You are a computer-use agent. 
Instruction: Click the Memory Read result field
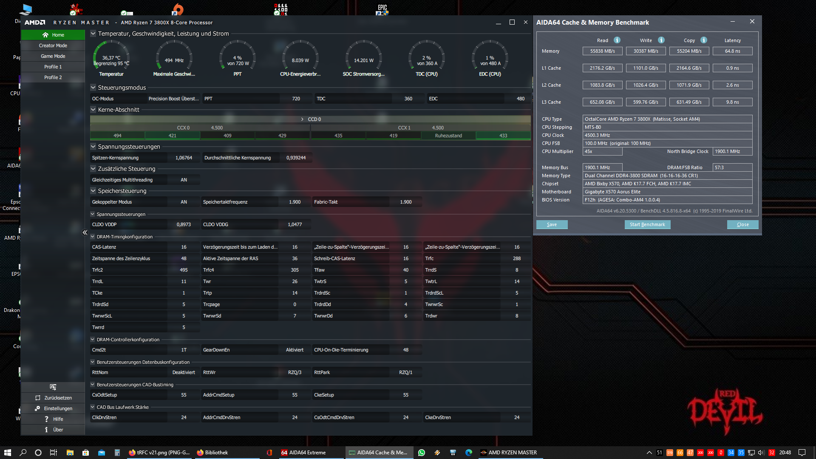(602, 51)
